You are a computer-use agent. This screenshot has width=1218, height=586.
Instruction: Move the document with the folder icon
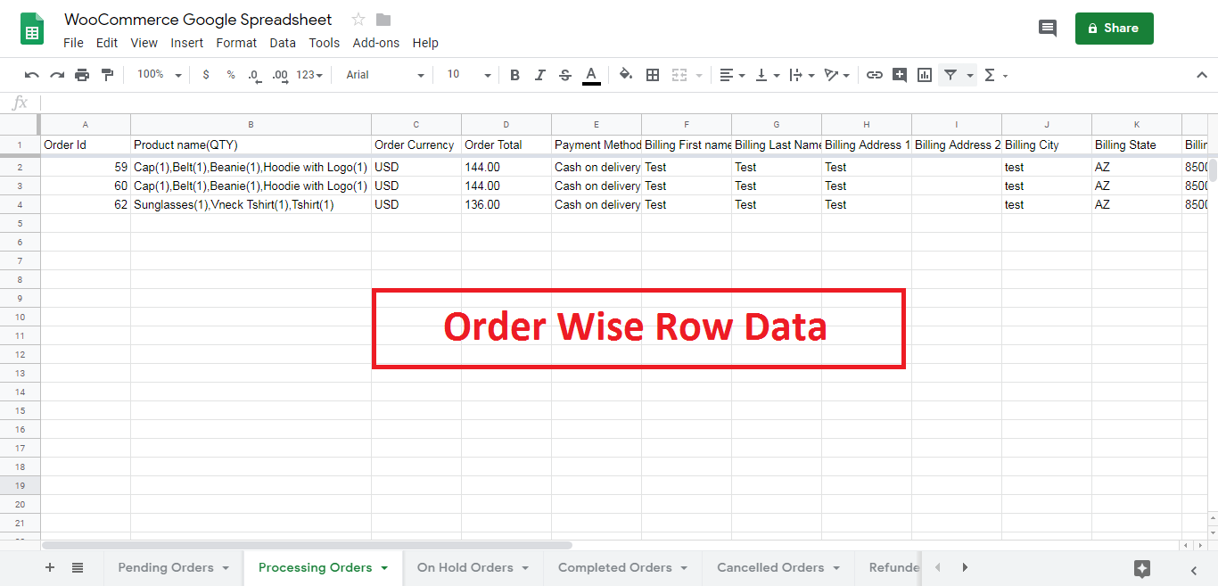pos(383,20)
